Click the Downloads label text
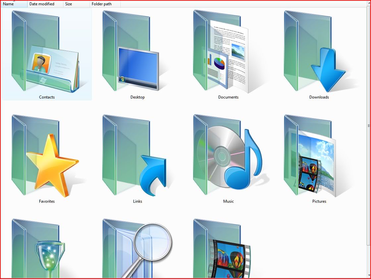This screenshot has height=279, width=371. pos(319,97)
